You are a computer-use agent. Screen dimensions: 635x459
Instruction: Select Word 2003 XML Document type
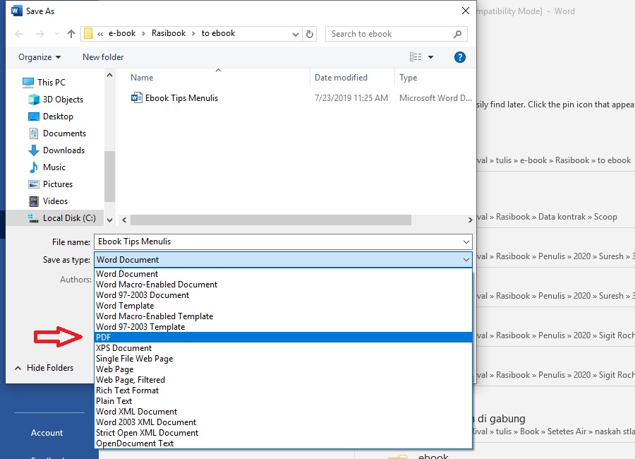[x=284, y=422]
